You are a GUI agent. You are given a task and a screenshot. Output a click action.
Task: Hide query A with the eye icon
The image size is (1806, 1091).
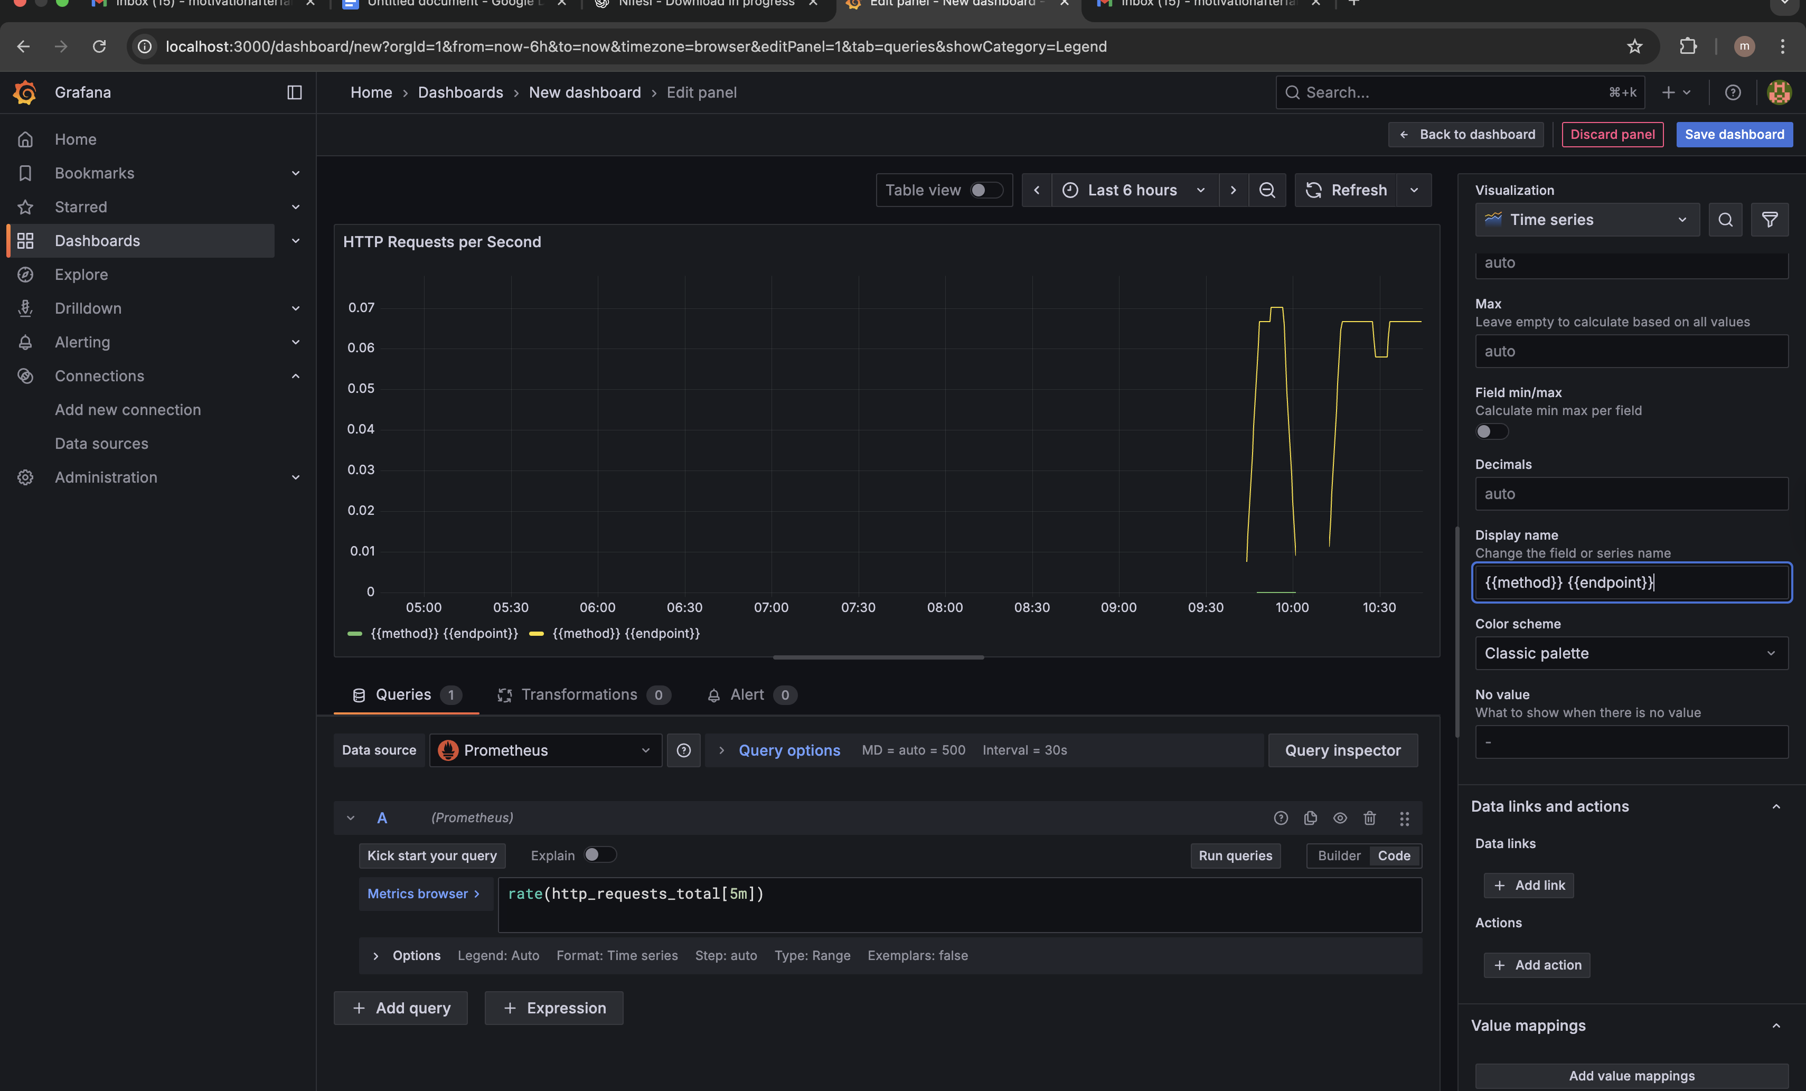point(1340,817)
